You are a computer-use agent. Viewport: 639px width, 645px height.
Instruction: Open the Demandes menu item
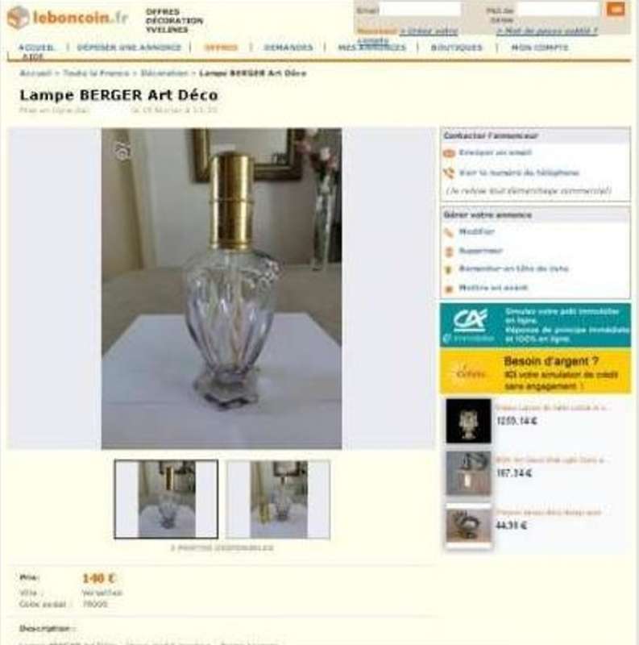tap(288, 48)
